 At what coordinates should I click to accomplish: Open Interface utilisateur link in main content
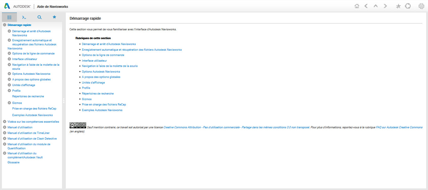(x=94, y=61)
